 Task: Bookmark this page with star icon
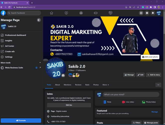[138, 7]
